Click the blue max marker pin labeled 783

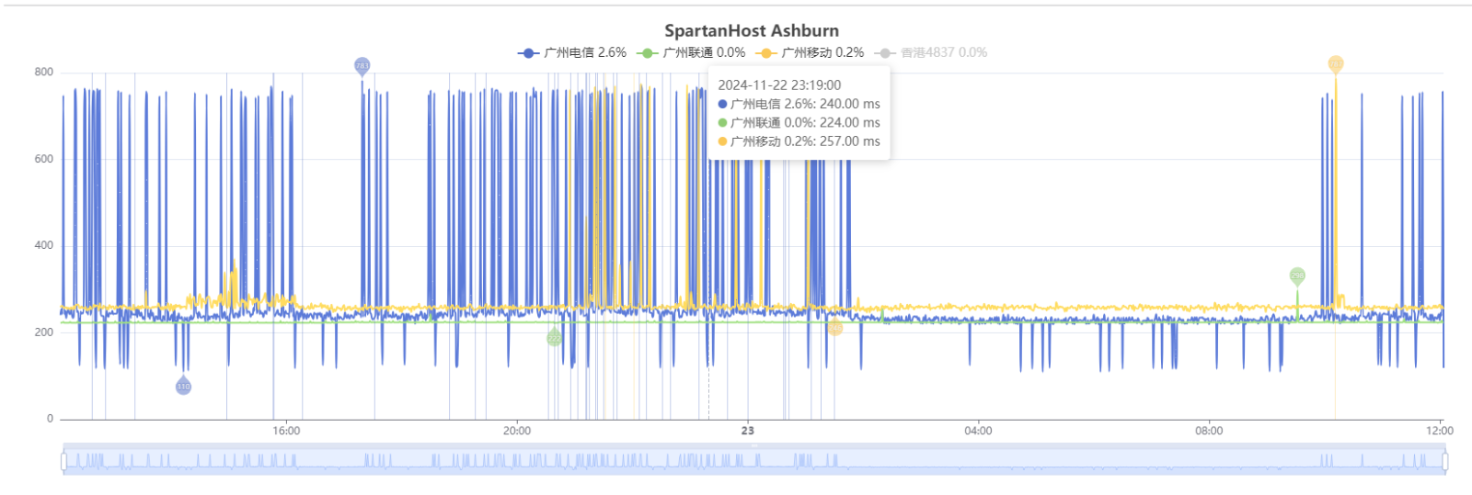pos(362,65)
